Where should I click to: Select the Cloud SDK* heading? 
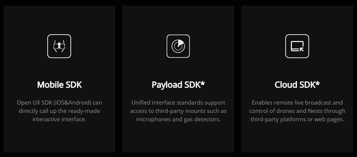click(297, 85)
